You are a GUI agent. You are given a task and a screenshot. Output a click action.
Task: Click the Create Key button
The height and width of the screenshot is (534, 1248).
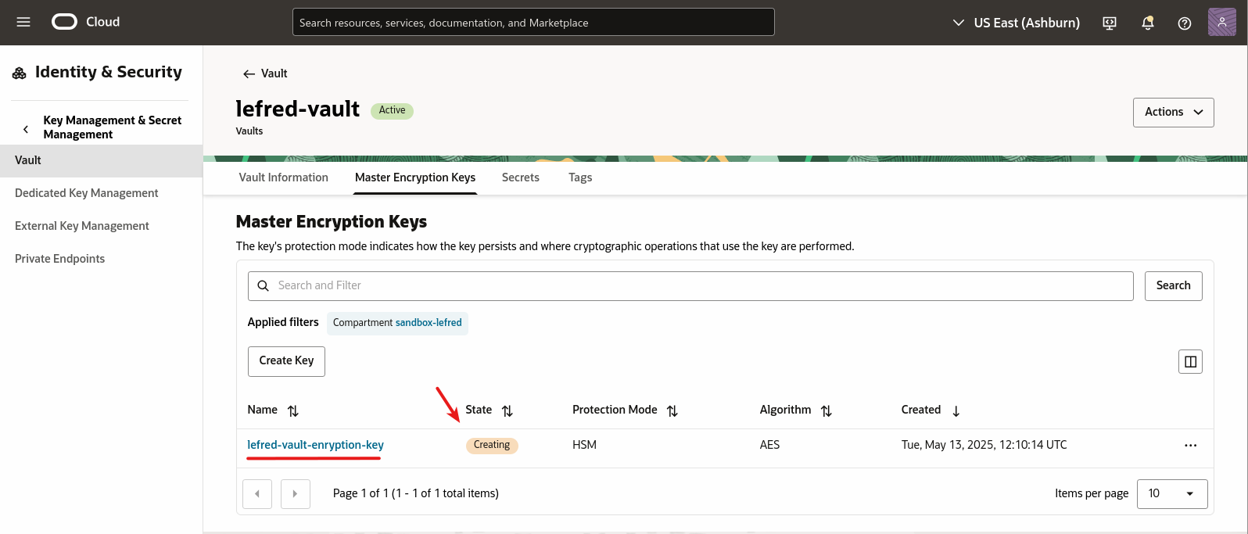(286, 361)
